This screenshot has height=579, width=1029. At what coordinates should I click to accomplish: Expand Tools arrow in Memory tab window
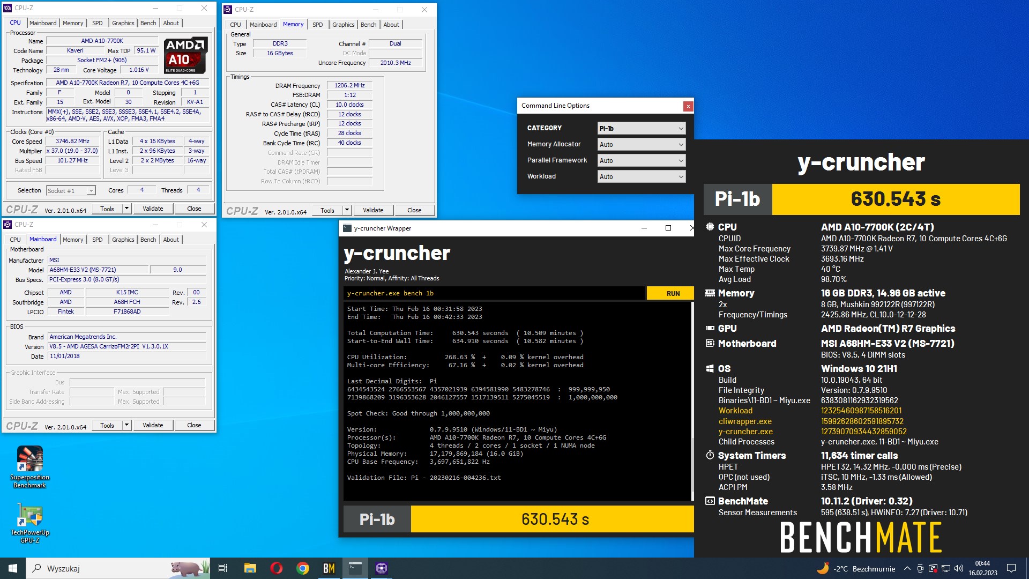[347, 210]
